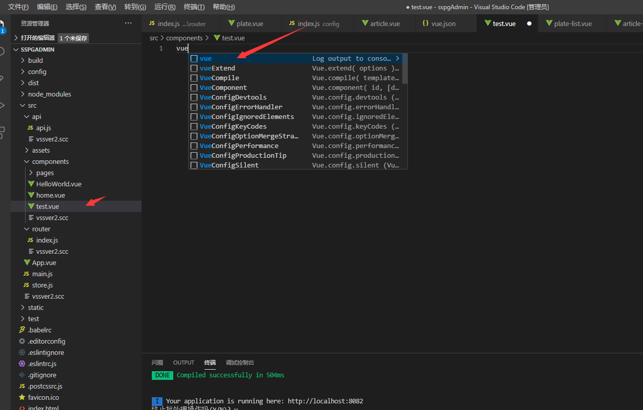Switch to the plate-list.vue tab
The width and height of the screenshot is (643, 410).
pos(572,23)
